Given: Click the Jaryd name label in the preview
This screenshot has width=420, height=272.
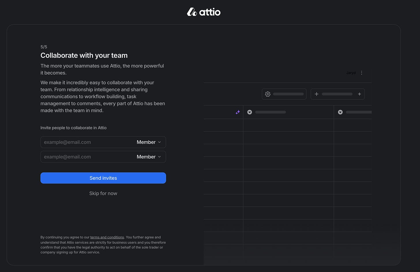Looking at the screenshot, I should [x=351, y=73].
